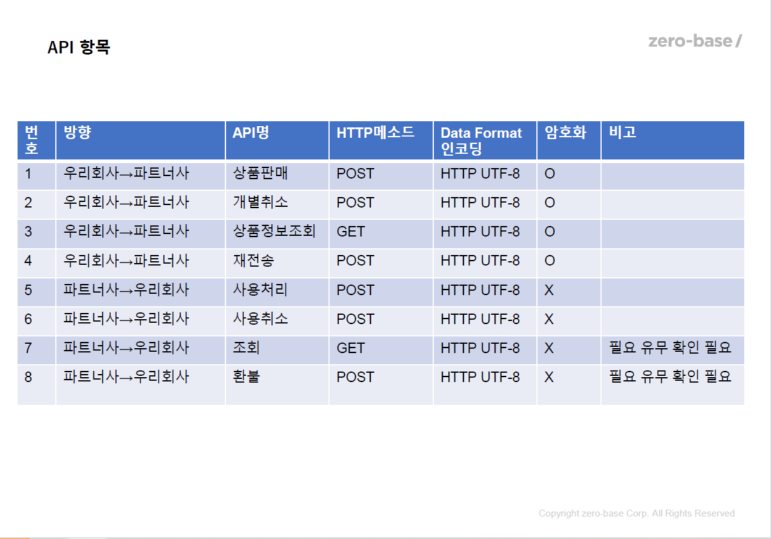Click the POST cell in the 상품판매 row

381,175
